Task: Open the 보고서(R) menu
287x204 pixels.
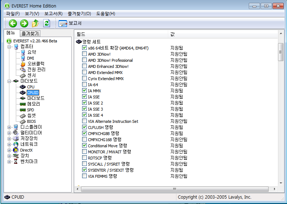Action: 53,14
